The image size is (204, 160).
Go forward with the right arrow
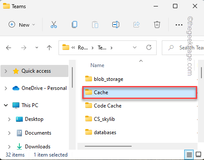pyautogui.click(x=24, y=48)
